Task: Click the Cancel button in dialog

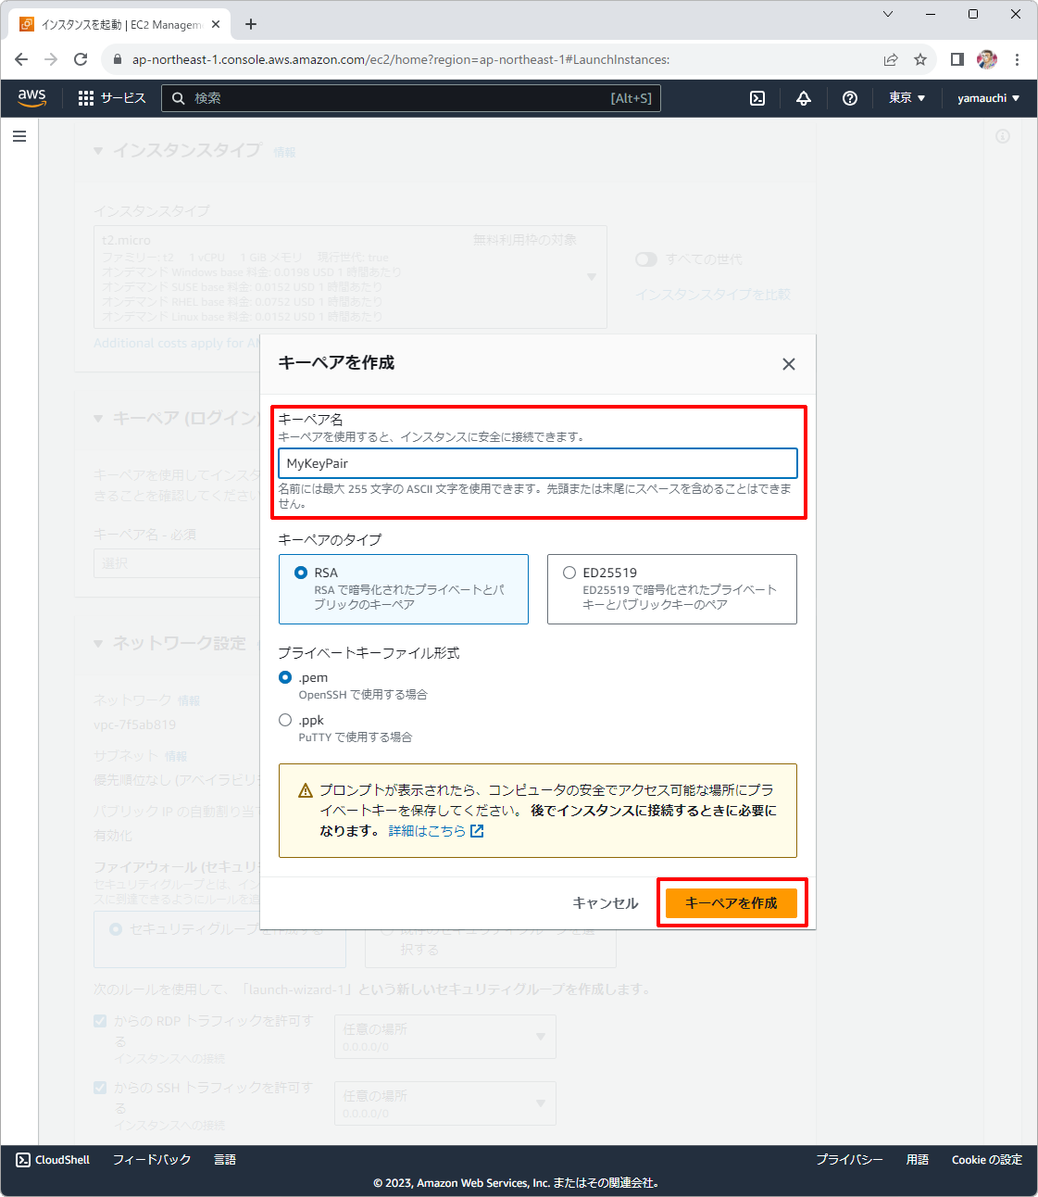Action: pos(606,903)
